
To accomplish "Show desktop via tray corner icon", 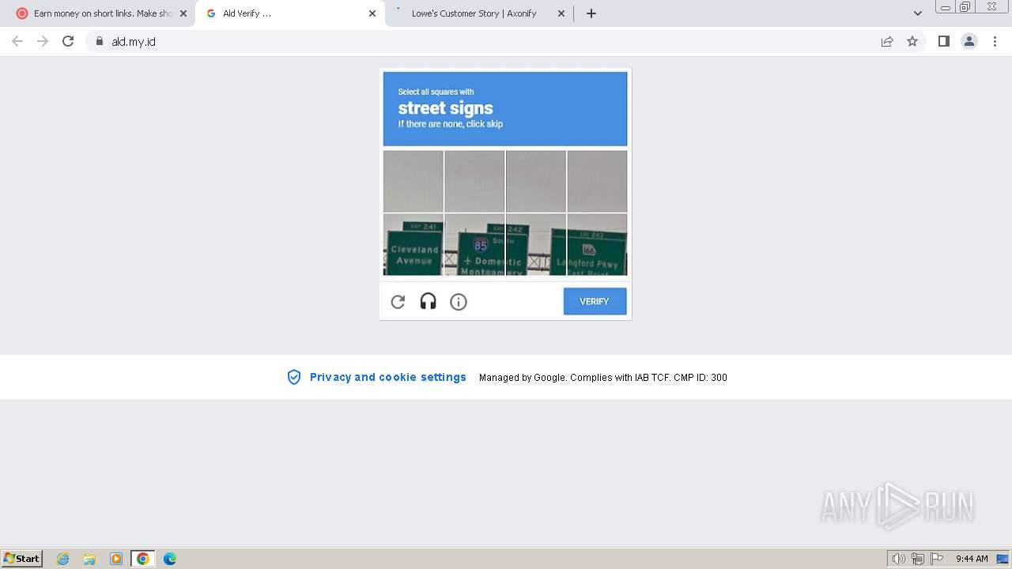I will tap(1003, 559).
